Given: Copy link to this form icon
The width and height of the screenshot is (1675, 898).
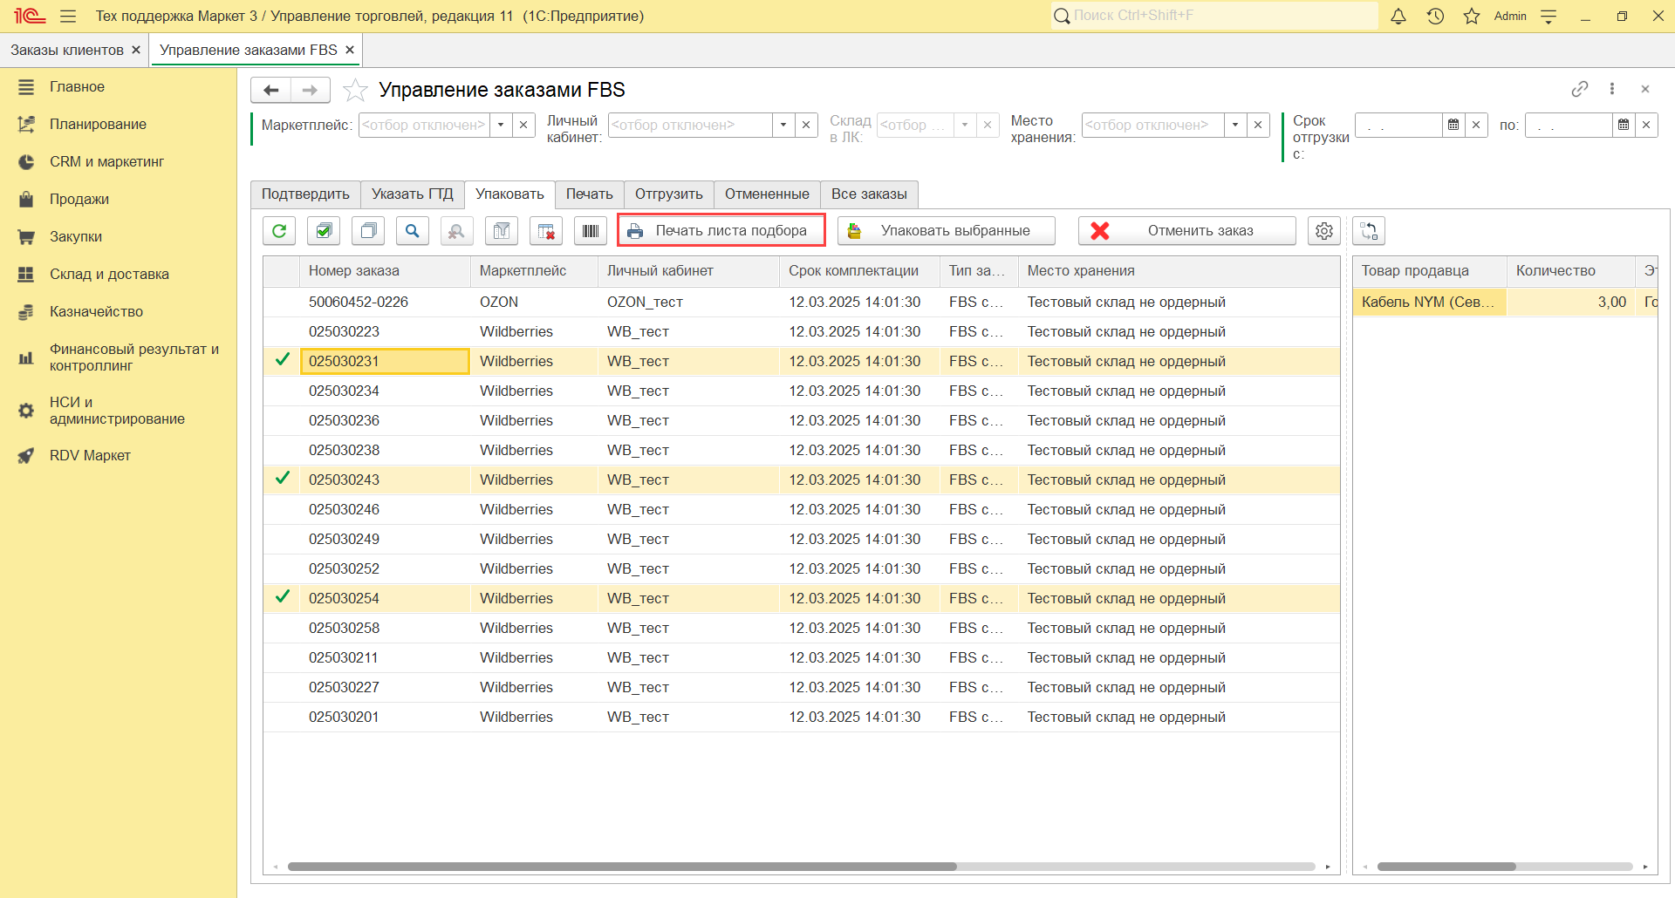Looking at the screenshot, I should coord(1580,89).
